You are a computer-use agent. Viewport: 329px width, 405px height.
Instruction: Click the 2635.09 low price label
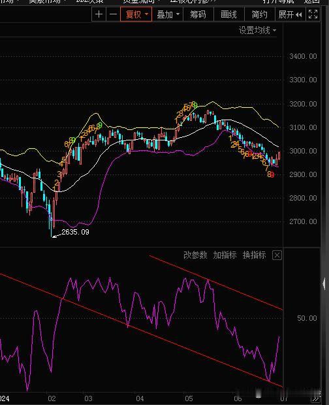[x=75, y=232]
